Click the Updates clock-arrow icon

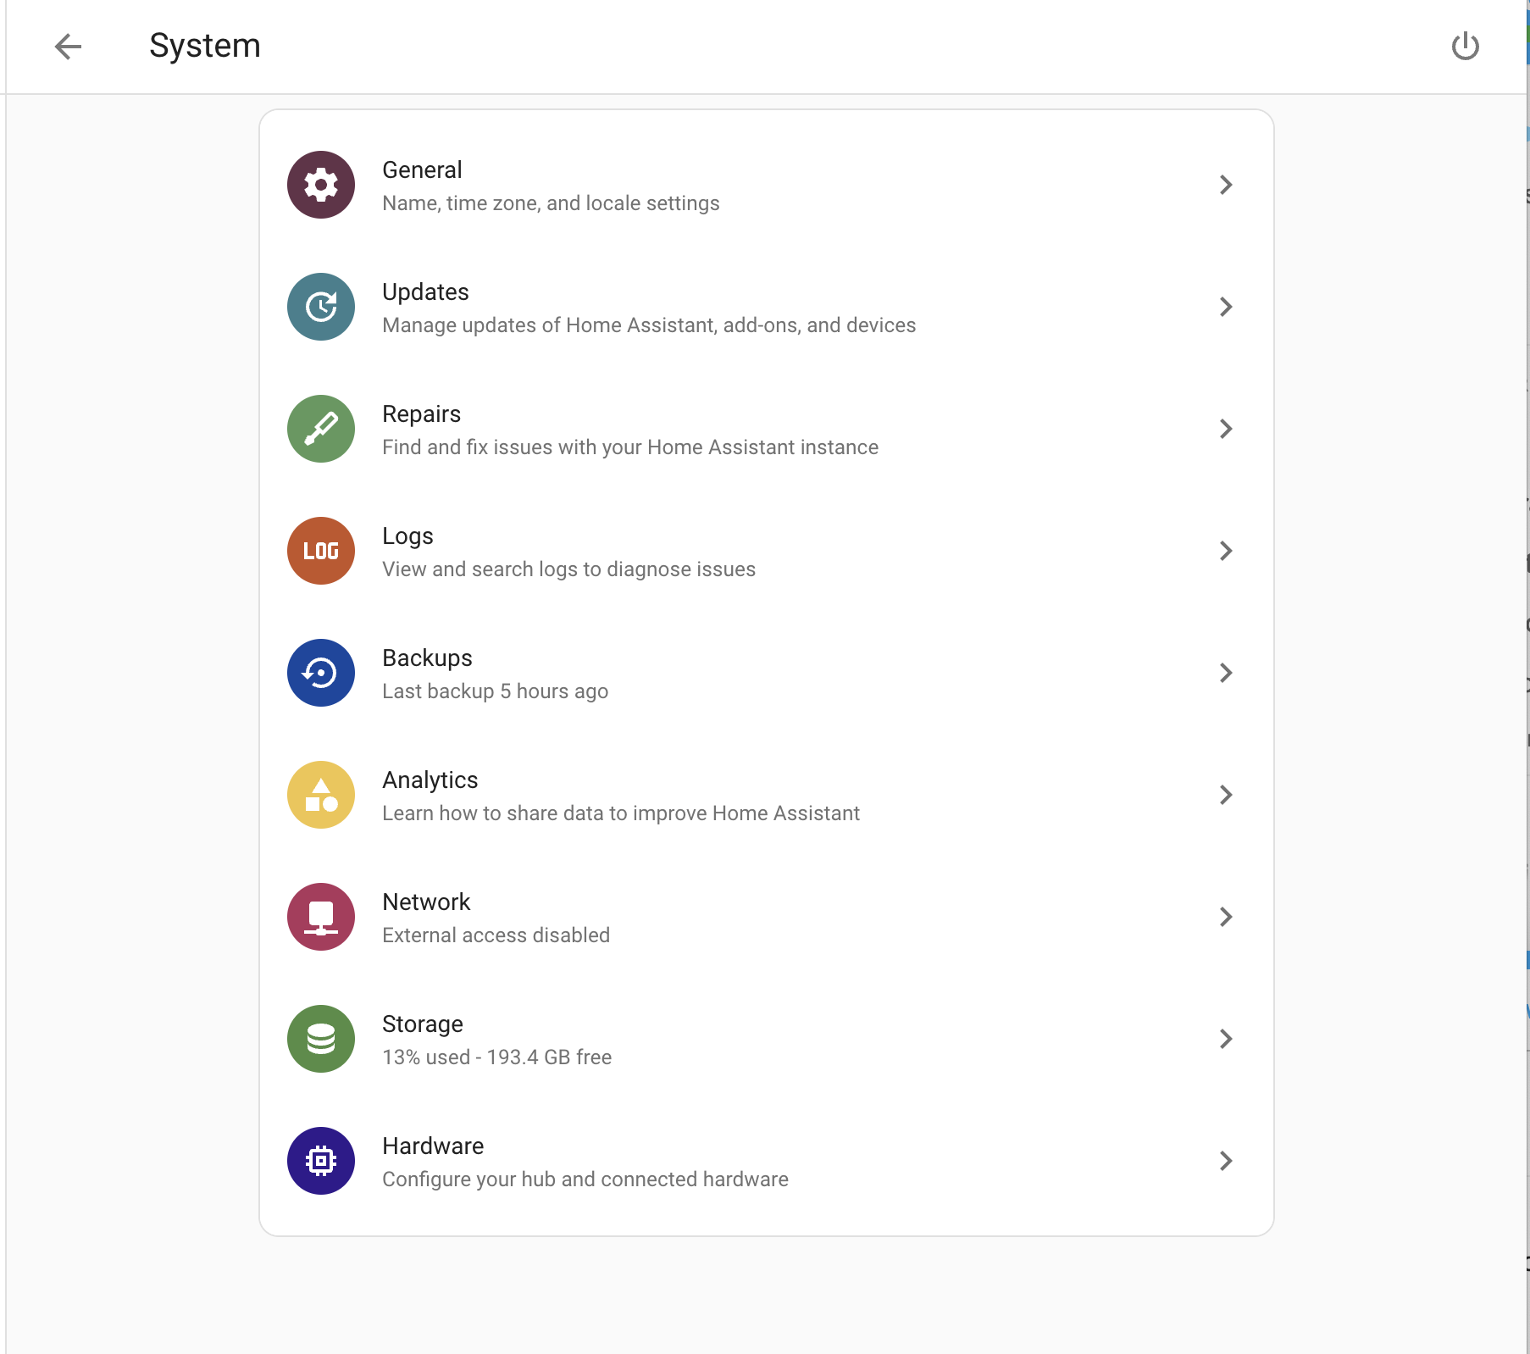pos(321,307)
